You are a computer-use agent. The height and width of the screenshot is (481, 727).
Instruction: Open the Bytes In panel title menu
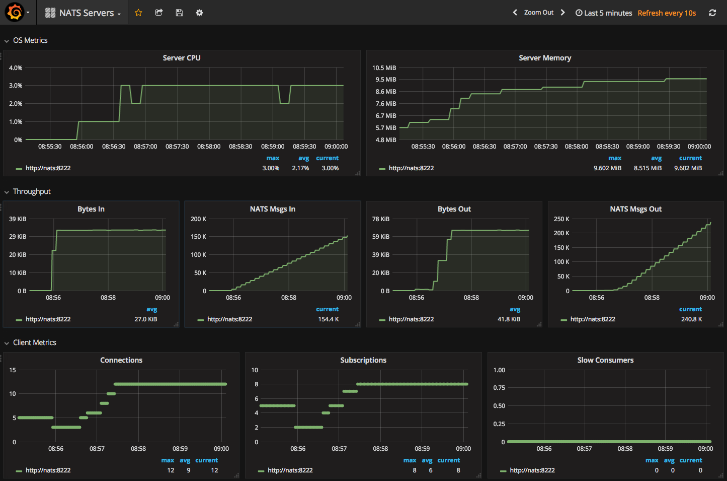click(91, 209)
